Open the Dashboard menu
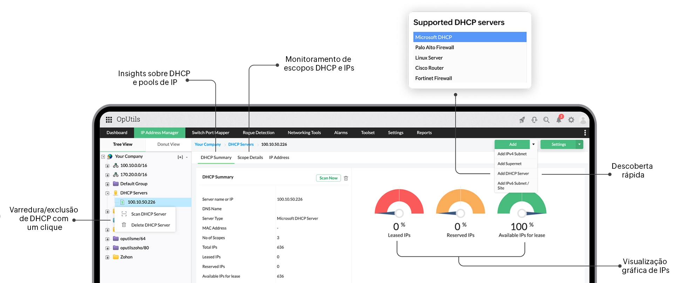 click(x=117, y=133)
